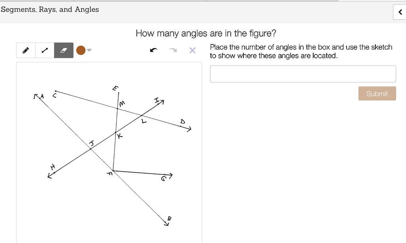Viewport: 406px width, 243px height.
Task: Switch active tool to segment mode
Action: click(x=44, y=50)
